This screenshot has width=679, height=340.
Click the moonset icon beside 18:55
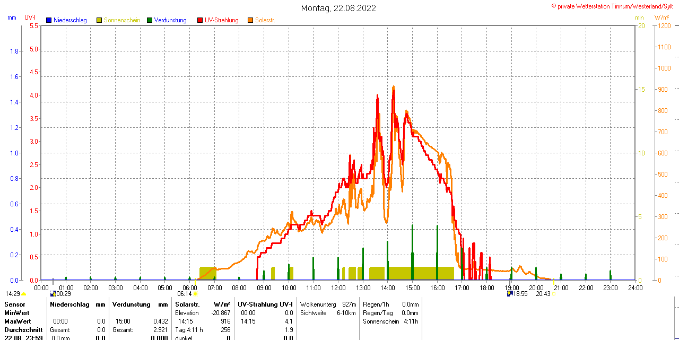pyautogui.click(x=510, y=293)
